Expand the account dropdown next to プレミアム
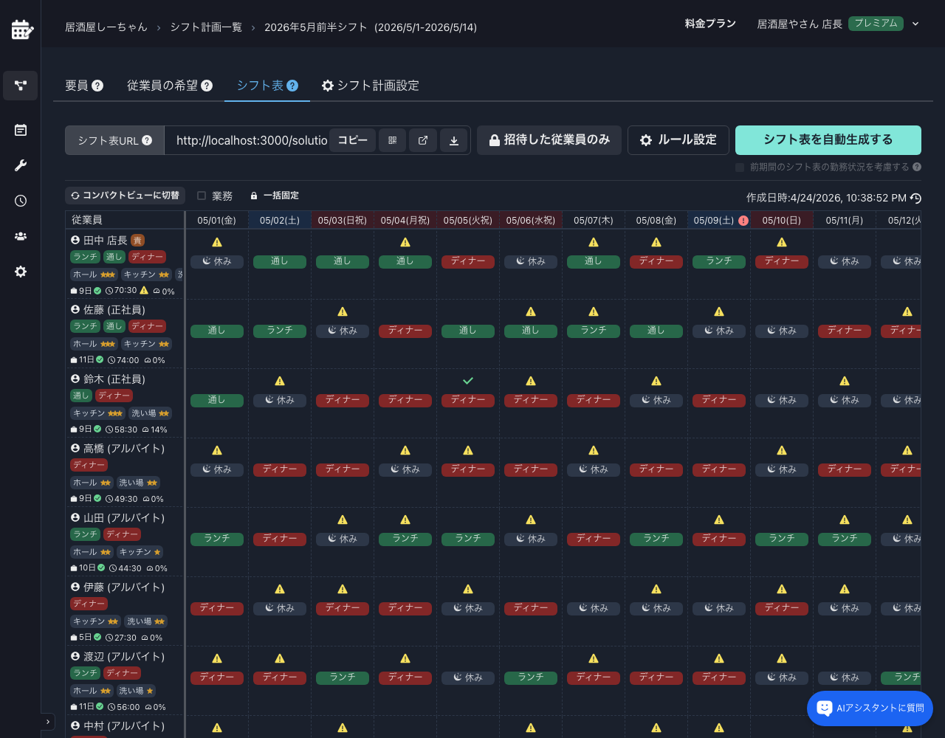 tap(915, 24)
